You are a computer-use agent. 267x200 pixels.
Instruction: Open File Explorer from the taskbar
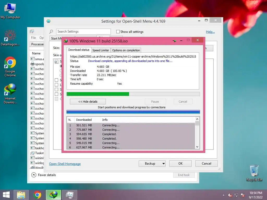point(21,195)
